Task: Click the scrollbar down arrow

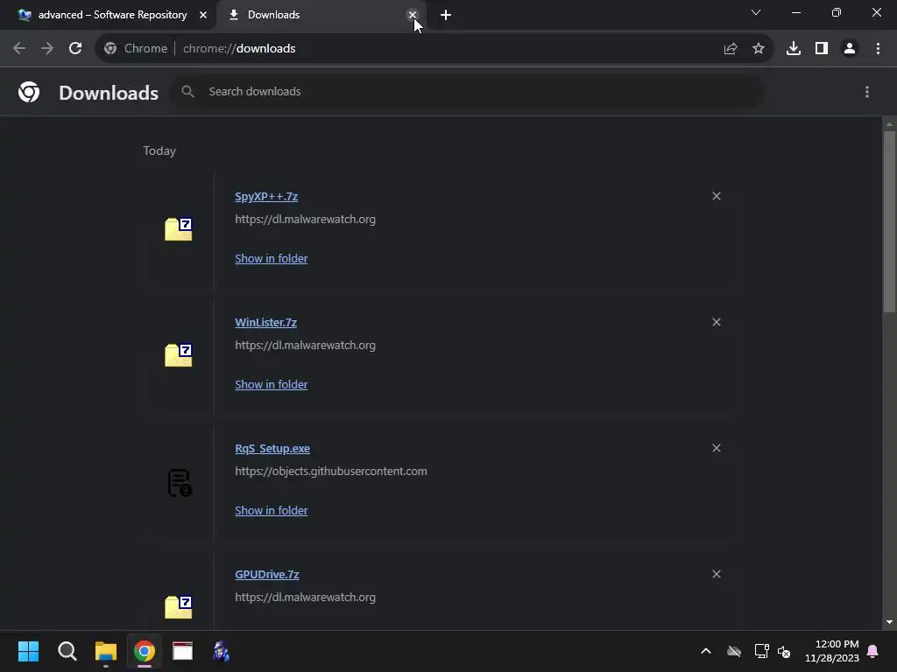Action: [889, 622]
